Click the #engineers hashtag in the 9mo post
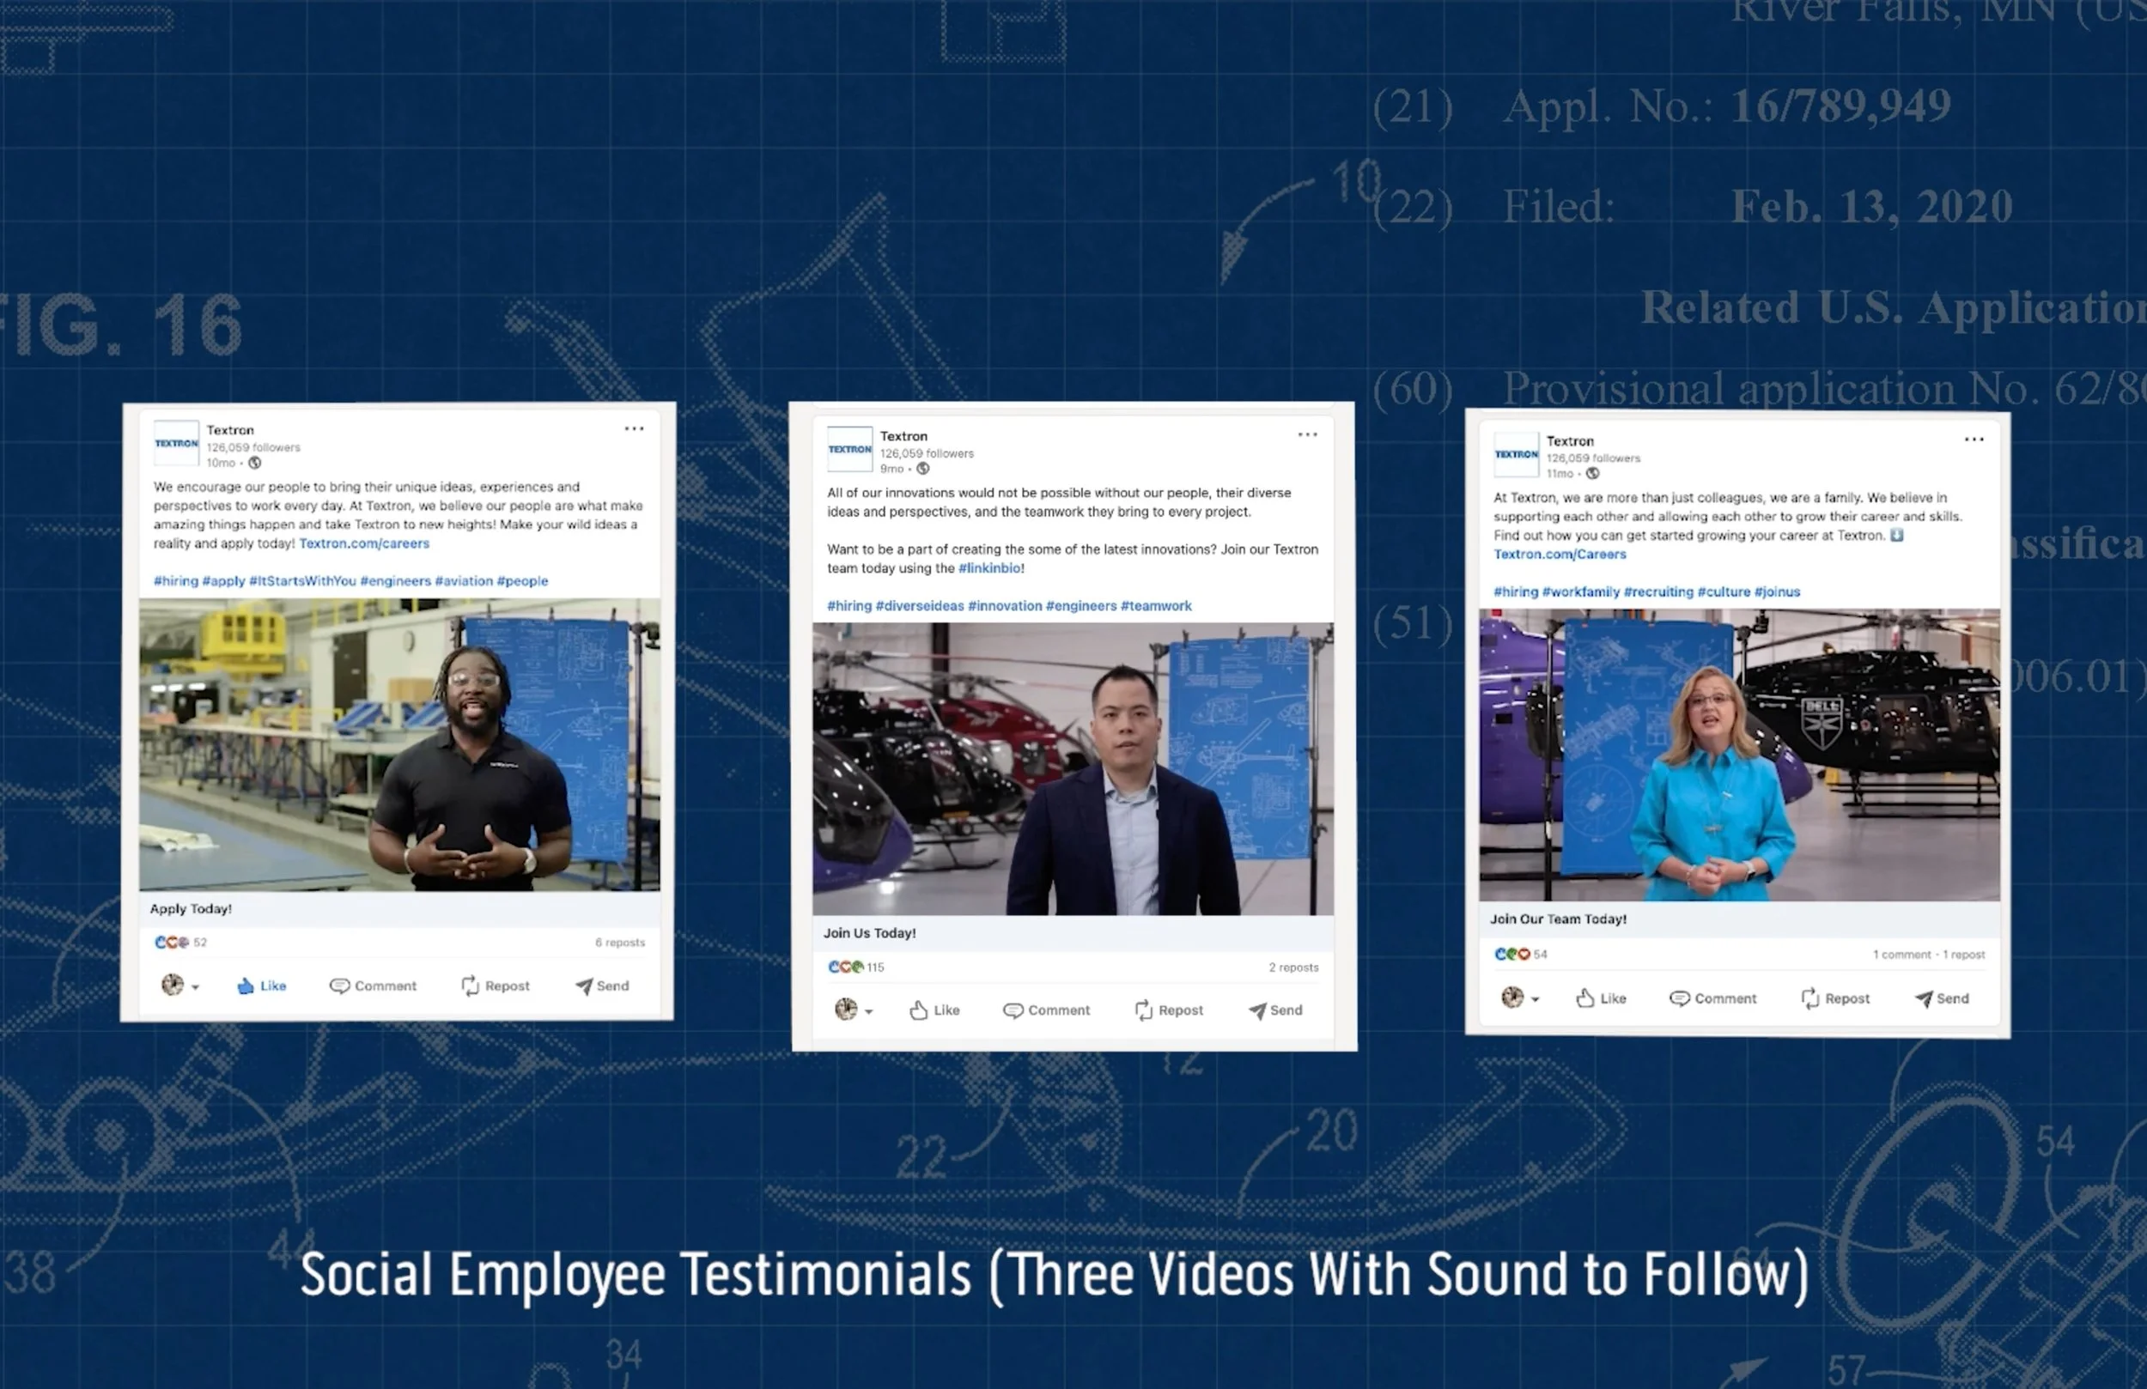The height and width of the screenshot is (1389, 2147). click(x=1081, y=606)
